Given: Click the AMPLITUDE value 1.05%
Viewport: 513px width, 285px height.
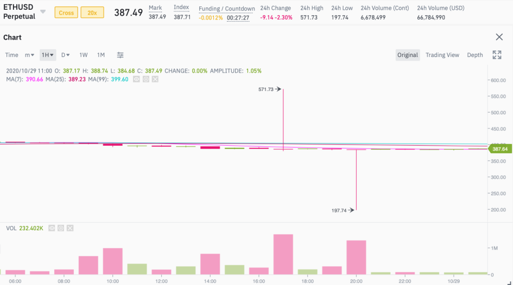Looking at the screenshot, I should pos(254,71).
